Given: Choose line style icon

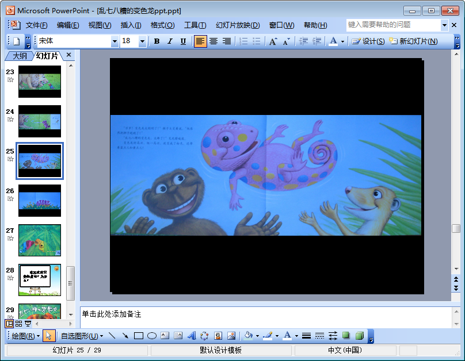Looking at the screenshot, I should [x=306, y=336].
